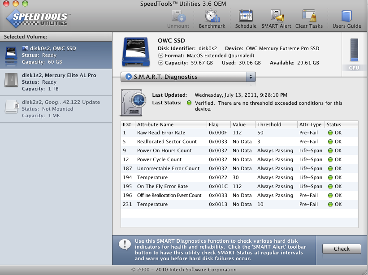Select the On The Fly Error Rate row
Screen dimensions: 368x275
click(x=239, y=186)
